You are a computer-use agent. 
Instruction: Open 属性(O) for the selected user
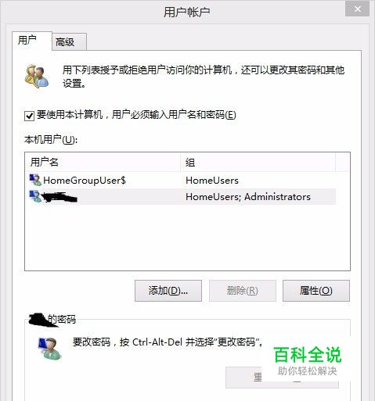pyautogui.click(x=316, y=291)
